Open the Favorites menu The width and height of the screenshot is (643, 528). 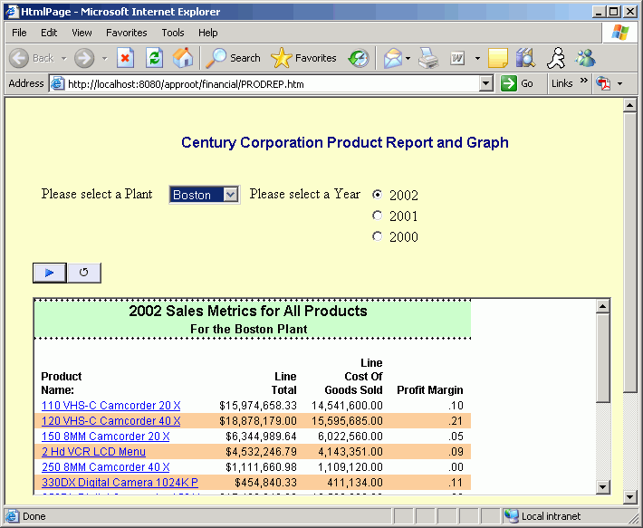tap(126, 33)
